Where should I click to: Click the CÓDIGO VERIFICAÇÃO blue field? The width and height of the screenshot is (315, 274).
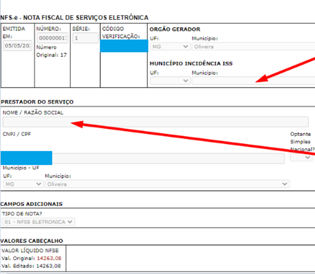click(x=124, y=46)
